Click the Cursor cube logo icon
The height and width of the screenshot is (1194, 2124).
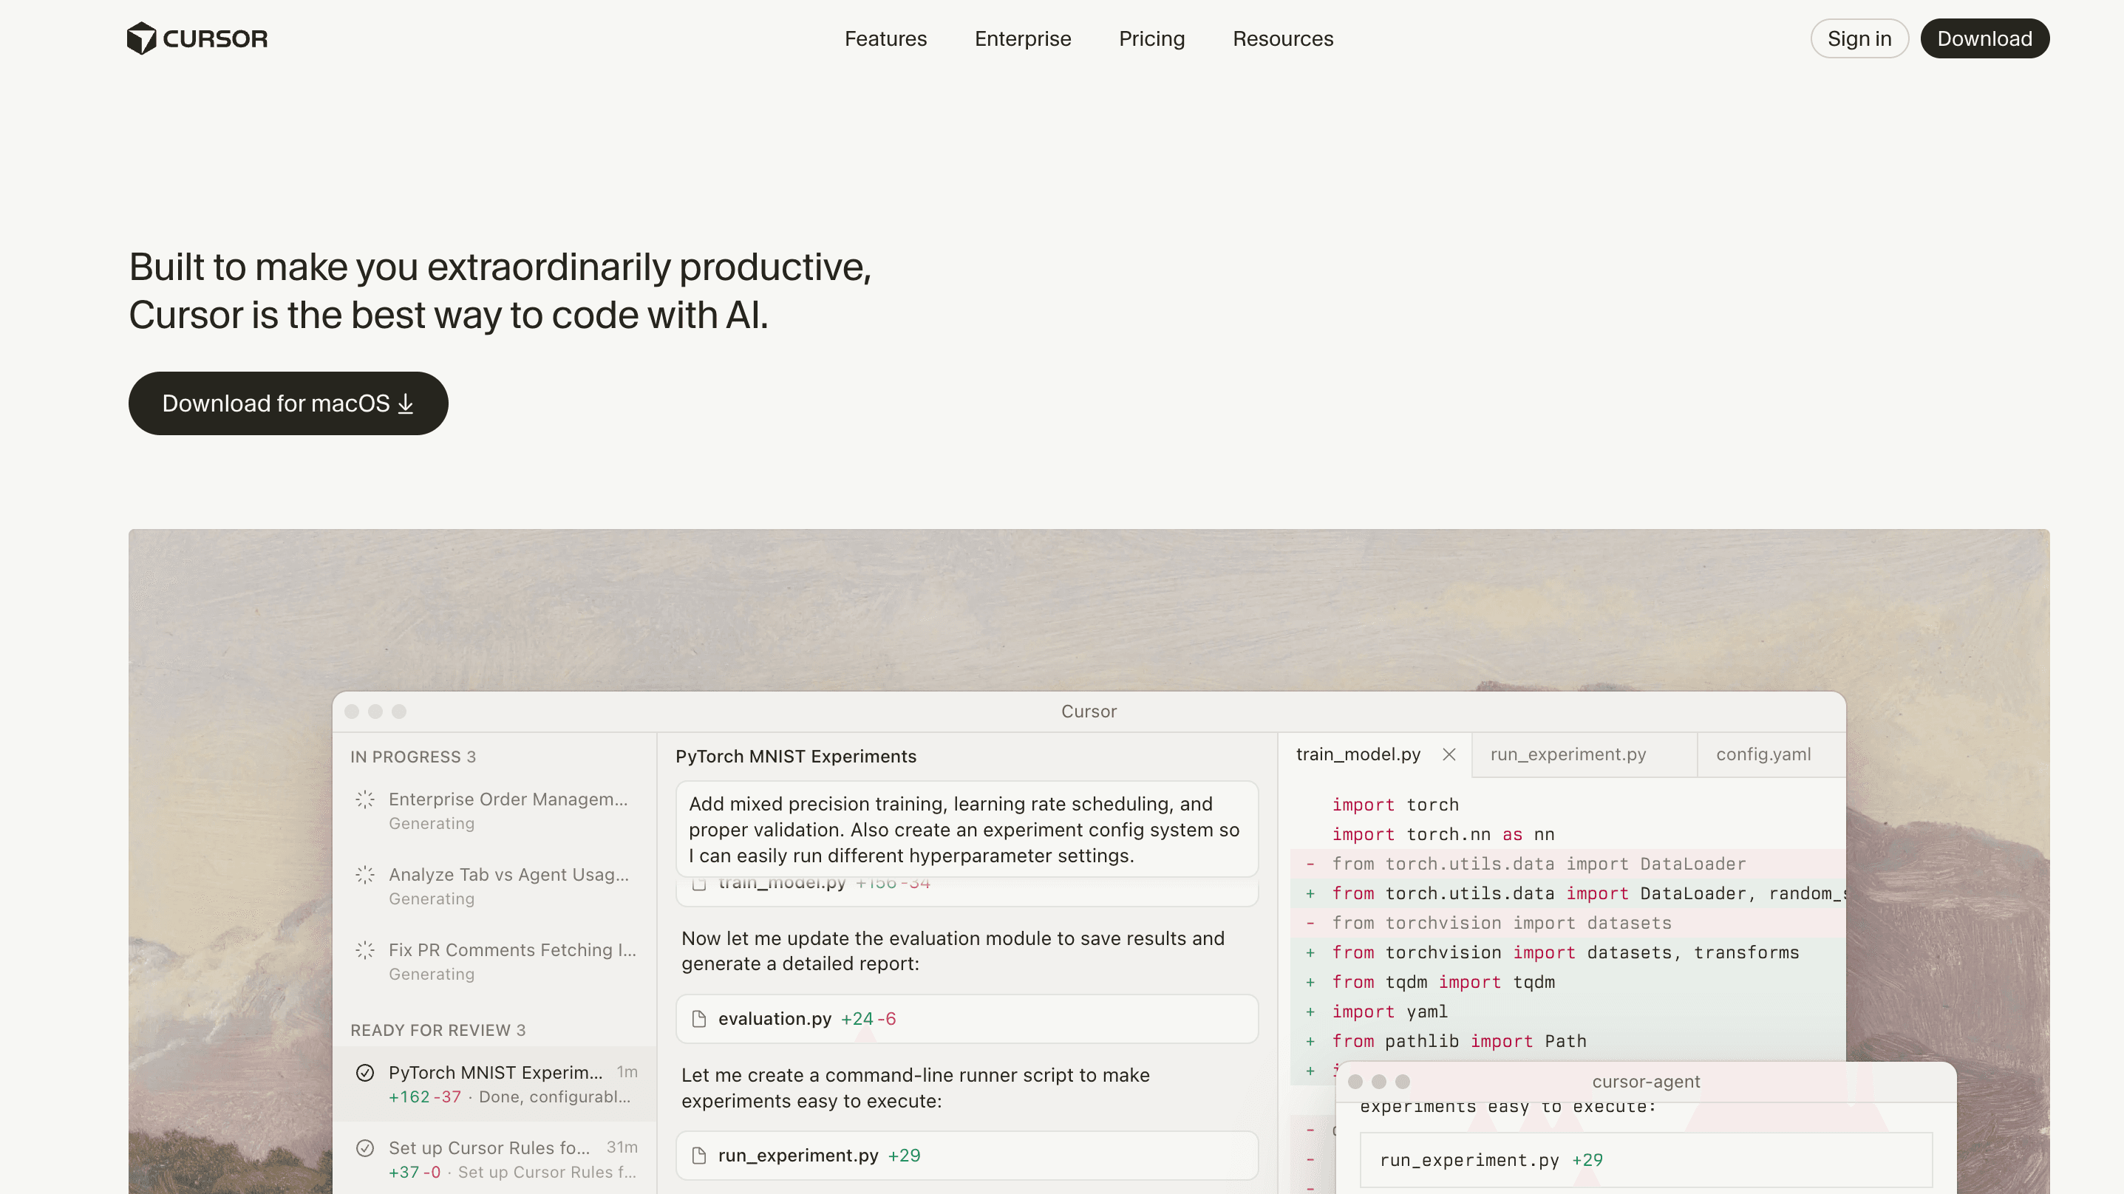pos(141,38)
